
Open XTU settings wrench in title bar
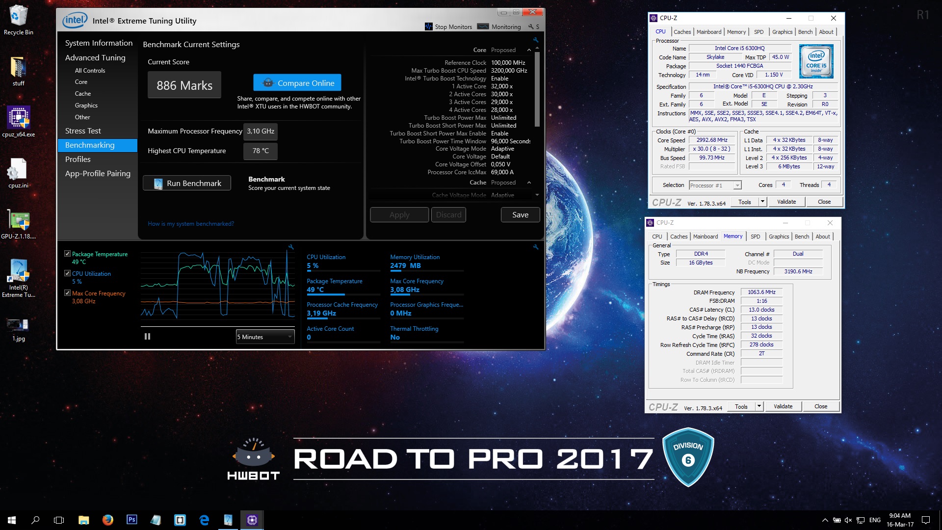531,26
